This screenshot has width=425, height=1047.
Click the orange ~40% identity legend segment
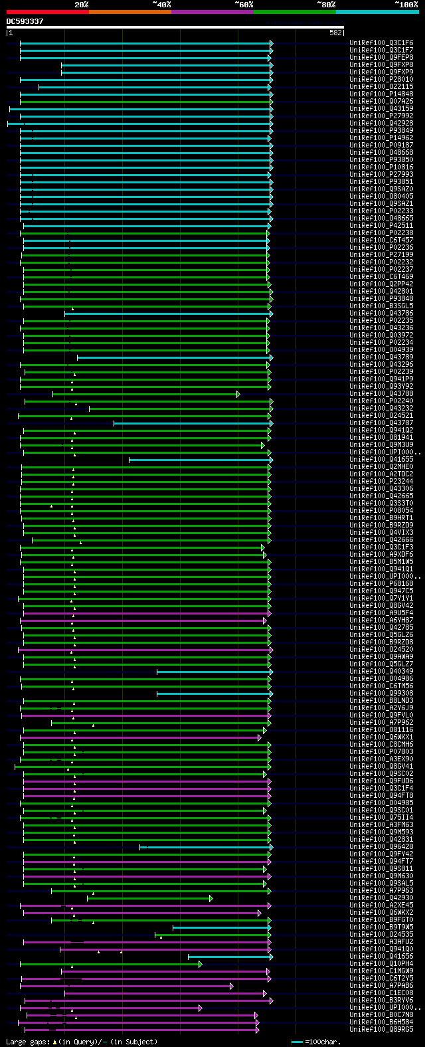130,12
